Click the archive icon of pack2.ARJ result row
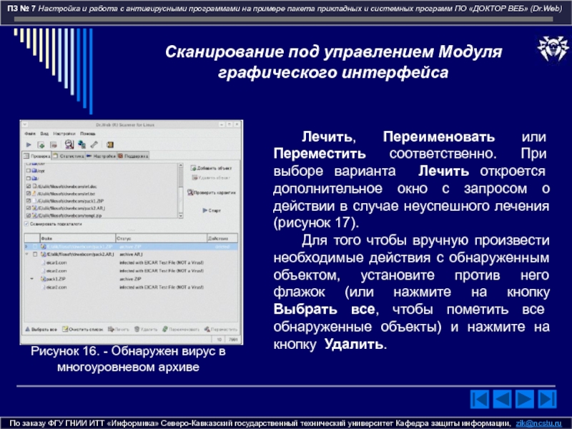The width and height of the screenshot is (572, 429). point(43,255)
